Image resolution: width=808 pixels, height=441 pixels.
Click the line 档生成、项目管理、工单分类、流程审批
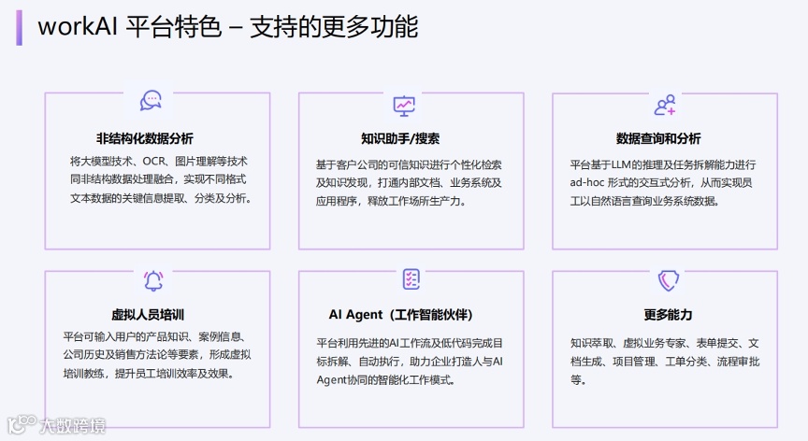[665, 362]
